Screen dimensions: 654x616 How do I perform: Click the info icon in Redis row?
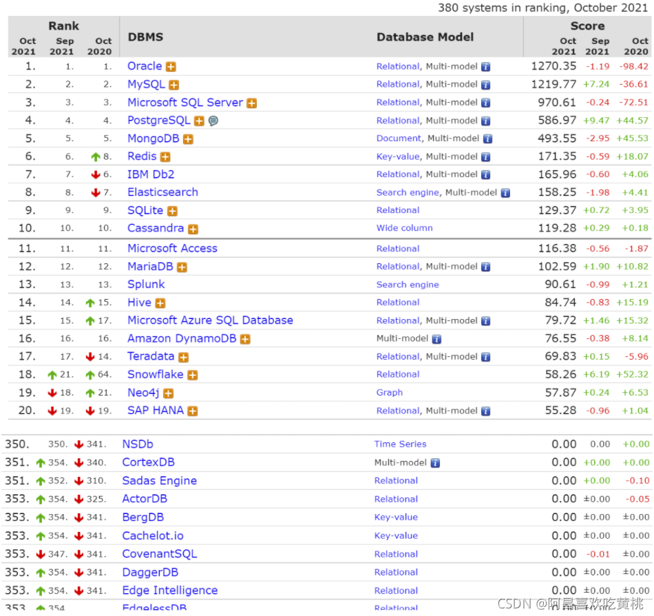pos(485,157)
